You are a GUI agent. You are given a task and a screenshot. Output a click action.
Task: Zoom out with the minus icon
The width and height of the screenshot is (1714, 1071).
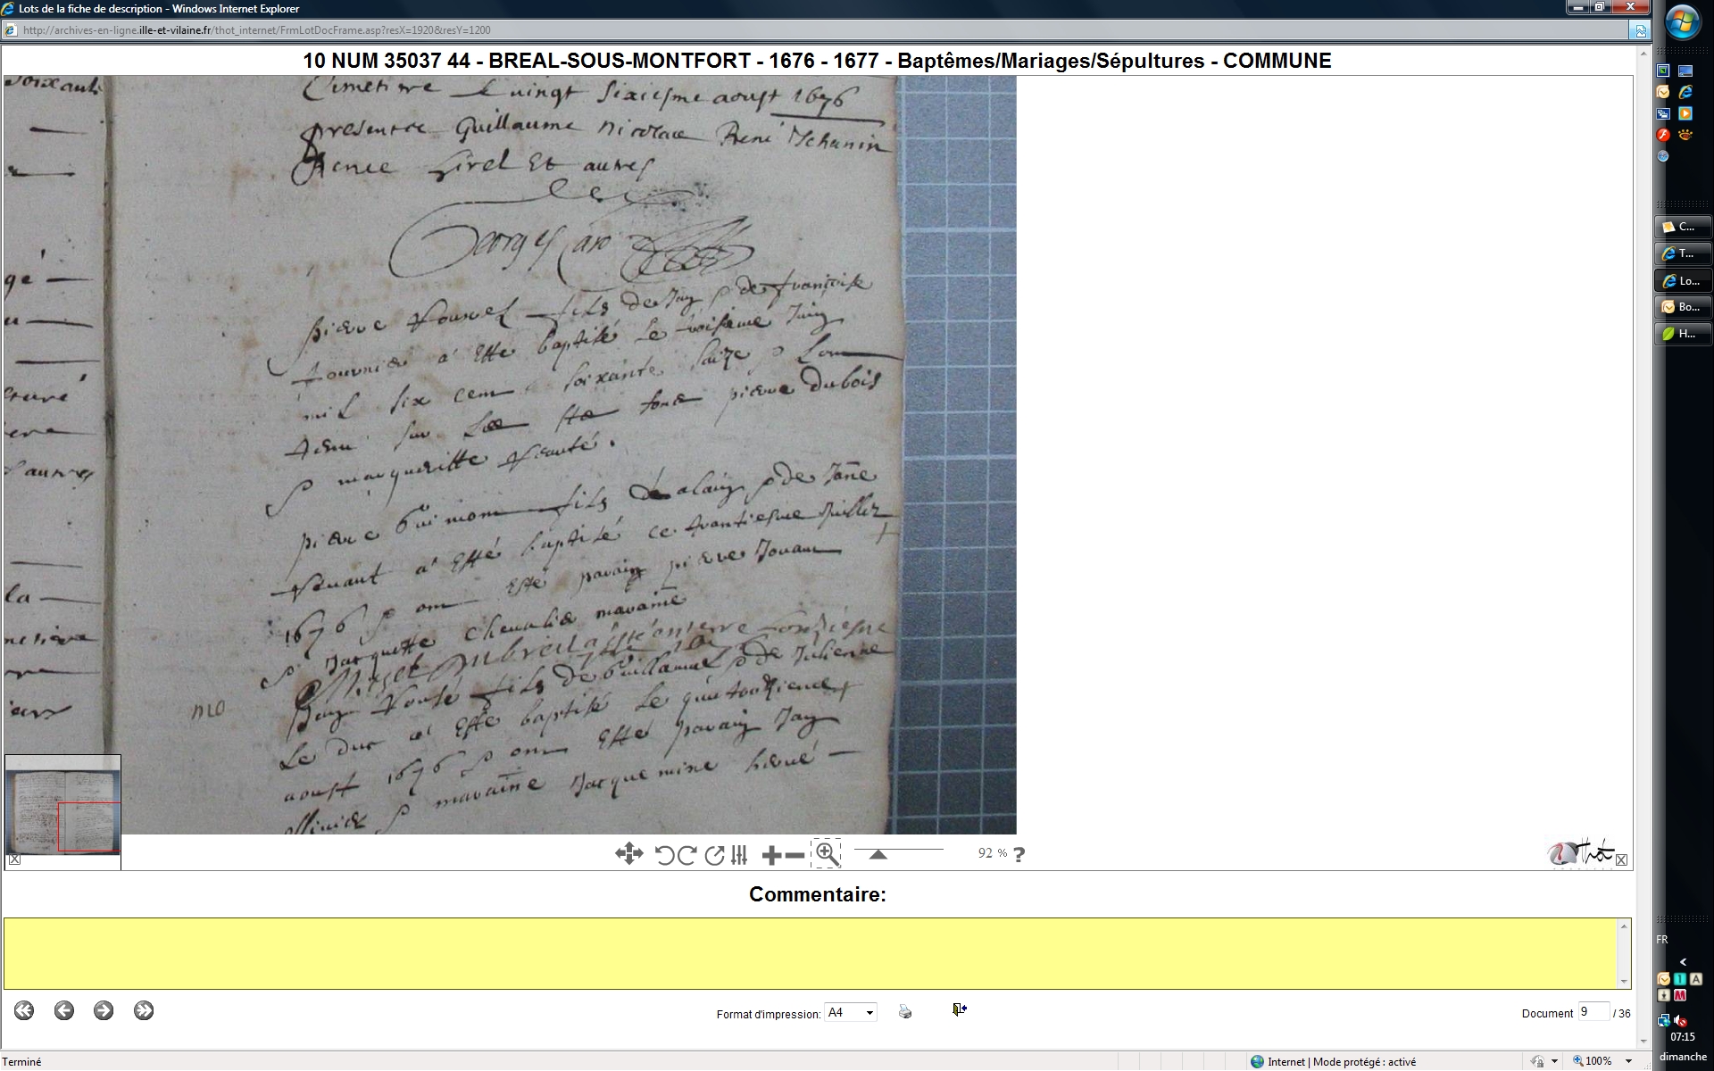coord(795,856)
